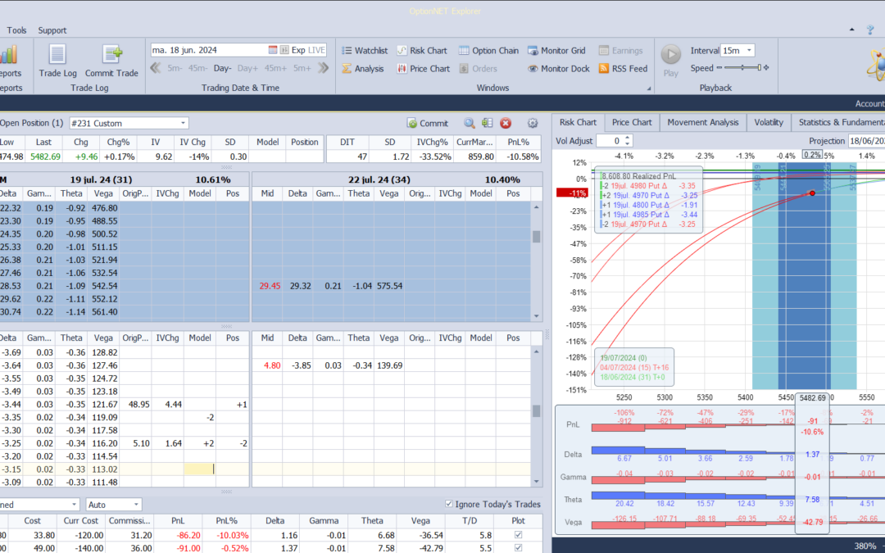Viewport: 885px width, 553px height.
Task: Jump back with the double-left arrow
Action: coord(156,68)
